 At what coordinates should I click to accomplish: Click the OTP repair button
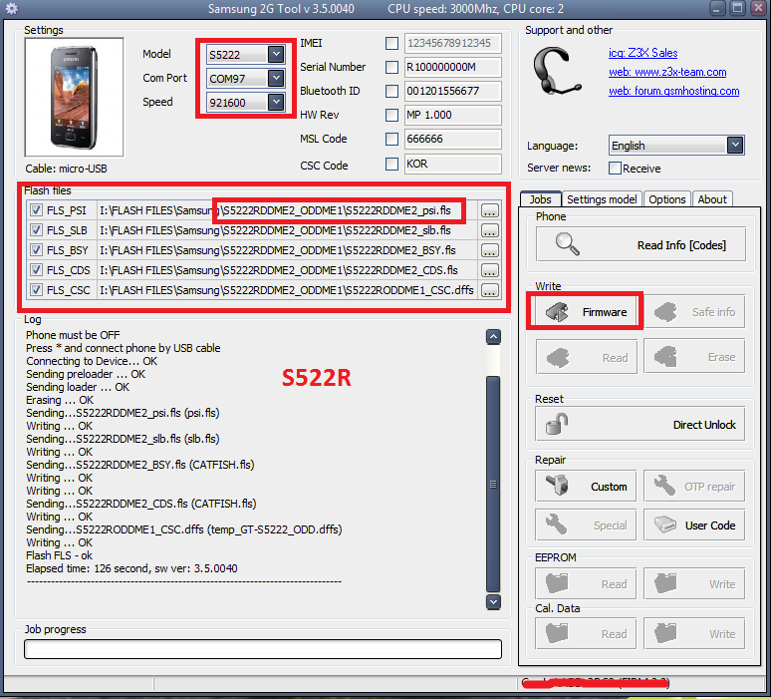[694, 487]
